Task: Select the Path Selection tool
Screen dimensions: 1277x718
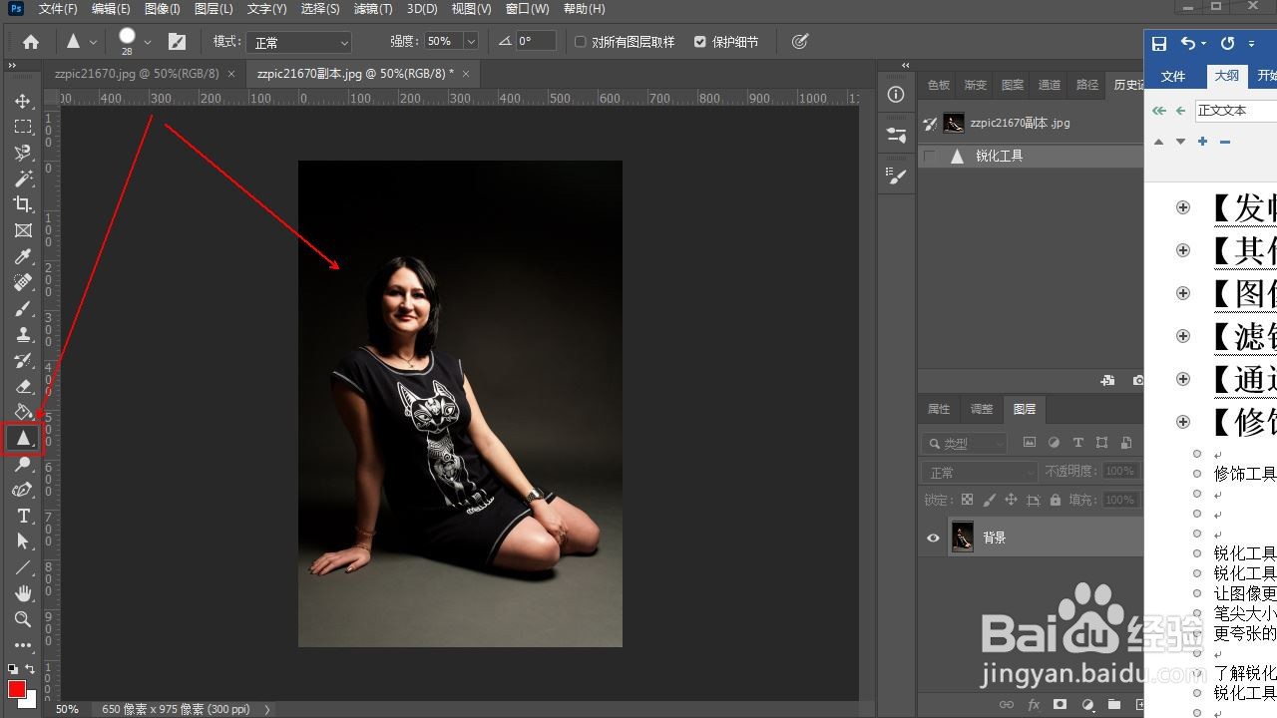Action: [x=23, y=541]
